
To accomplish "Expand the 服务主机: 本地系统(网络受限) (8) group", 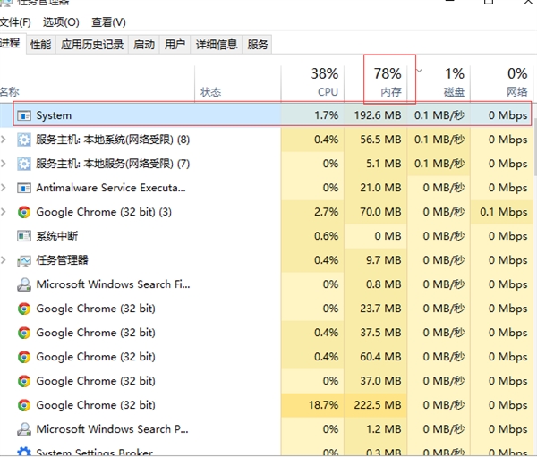I will [5, 140].
